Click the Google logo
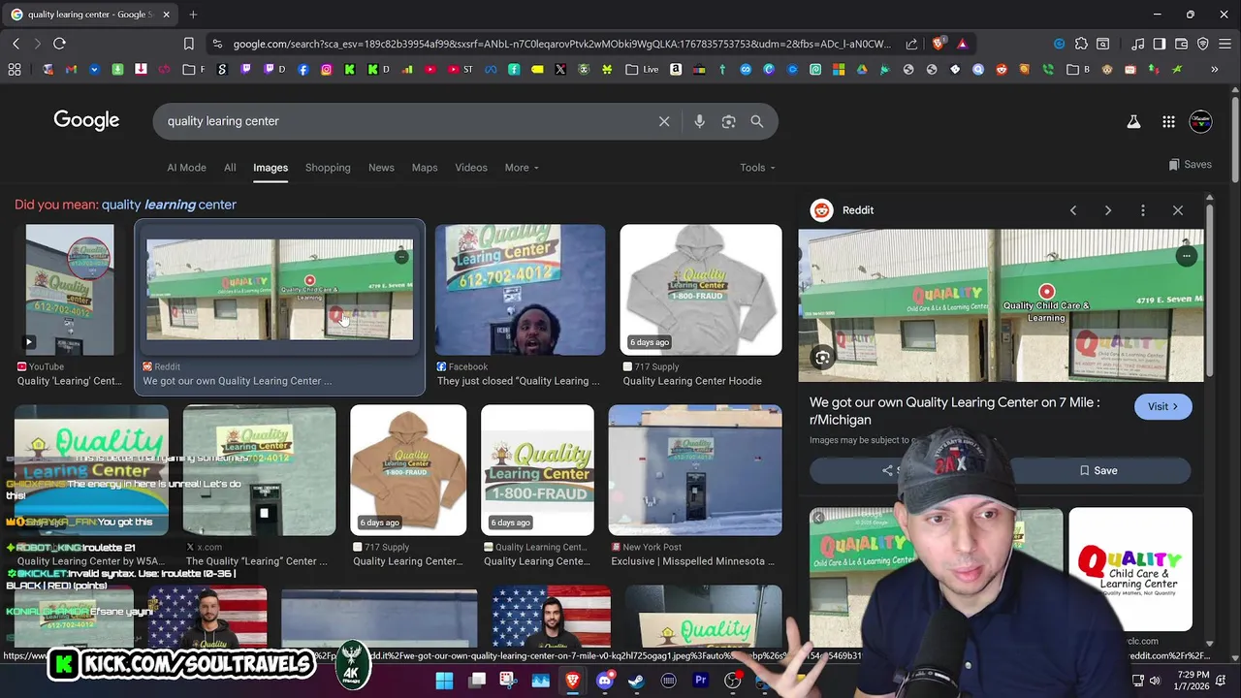Viewport: 1241px width, 698px height. pyautogui.click(x=86, y=120)
